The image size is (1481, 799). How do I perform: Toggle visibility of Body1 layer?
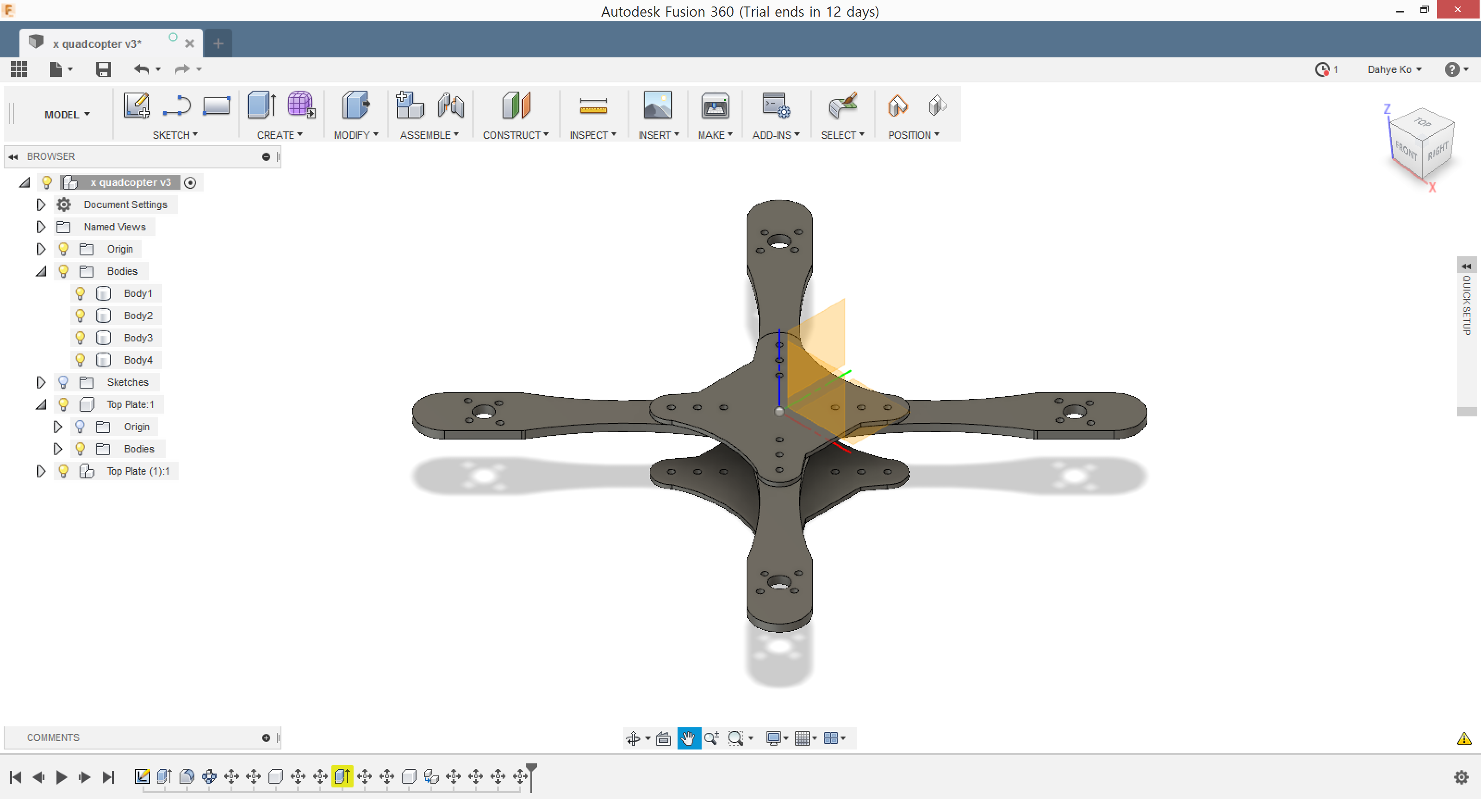tap(80, 292)
